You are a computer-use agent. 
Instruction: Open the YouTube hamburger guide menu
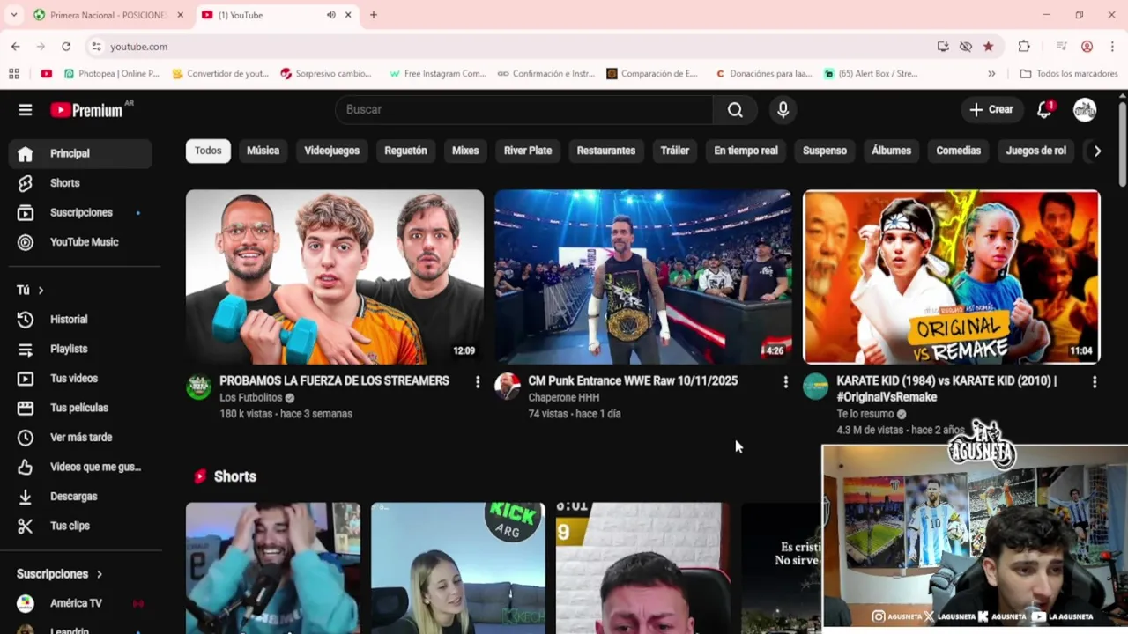(25, 110)
